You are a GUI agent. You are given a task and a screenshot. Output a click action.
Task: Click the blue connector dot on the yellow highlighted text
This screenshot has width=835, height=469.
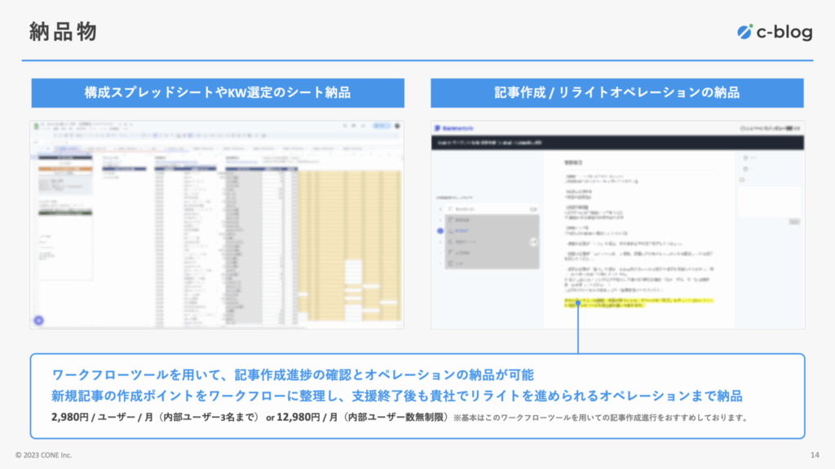pyautogui.click(x=577, y=302)
